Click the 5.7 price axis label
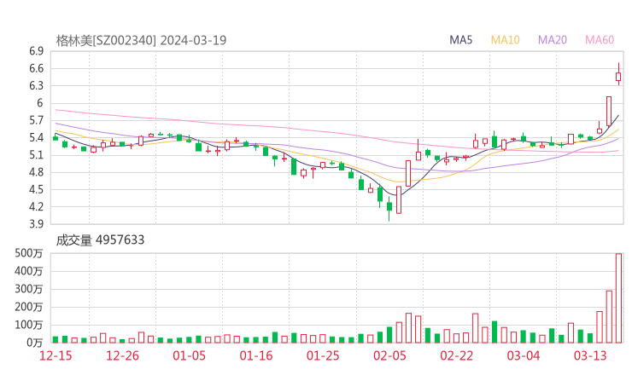Screen dimensions: 632x375 tap(36, 120)
